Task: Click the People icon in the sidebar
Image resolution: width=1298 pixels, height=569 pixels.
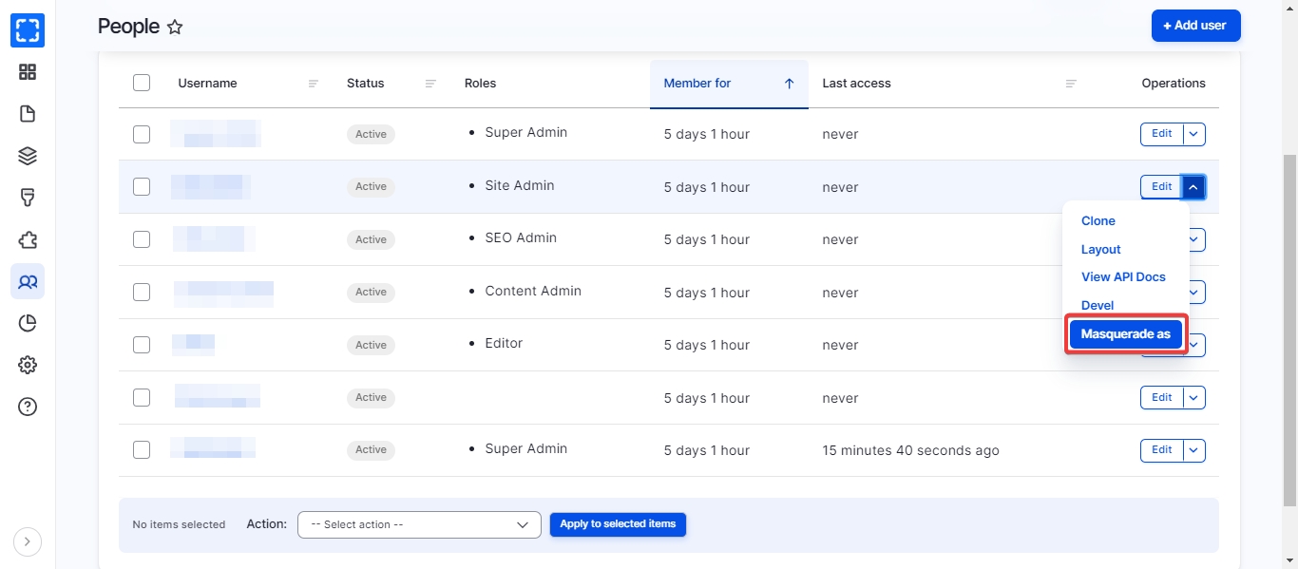Action: [28, 282]
